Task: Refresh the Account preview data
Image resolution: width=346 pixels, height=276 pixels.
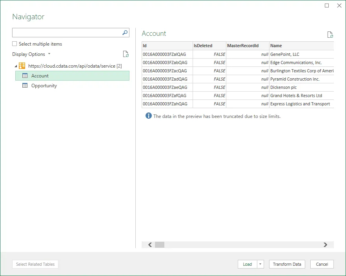Action: coord(330,35)
